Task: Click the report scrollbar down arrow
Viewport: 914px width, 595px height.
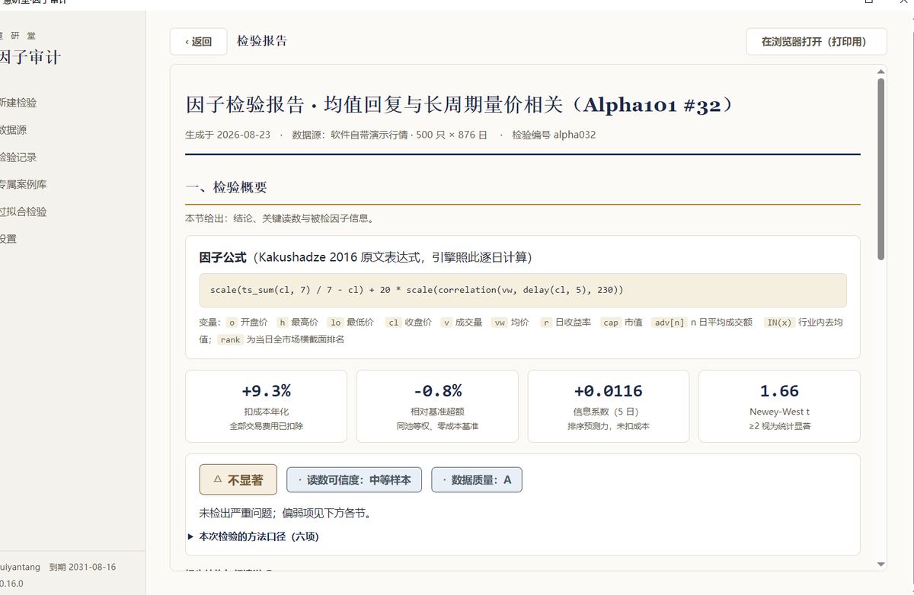Action: (881, 564)
